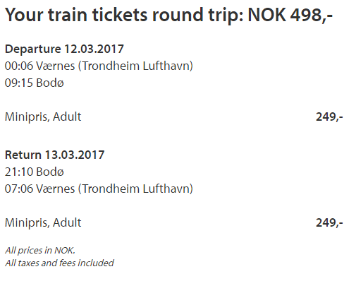The width and height of the screenshot is (356, 286).
Task: Click the return ticket price 249,-
Action: (x=329, y=222)
